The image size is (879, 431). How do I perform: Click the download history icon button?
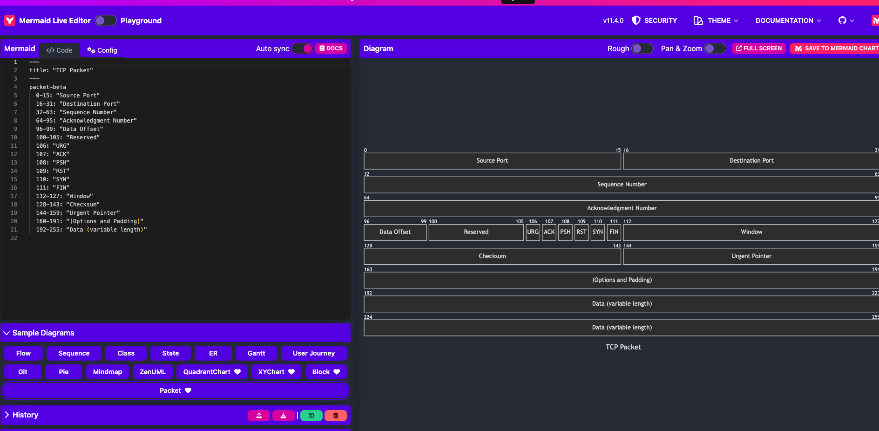(283, 415)
